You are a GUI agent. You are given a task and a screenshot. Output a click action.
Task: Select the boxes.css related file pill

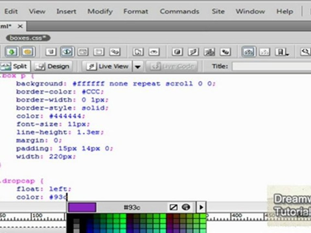click(28, 38)
